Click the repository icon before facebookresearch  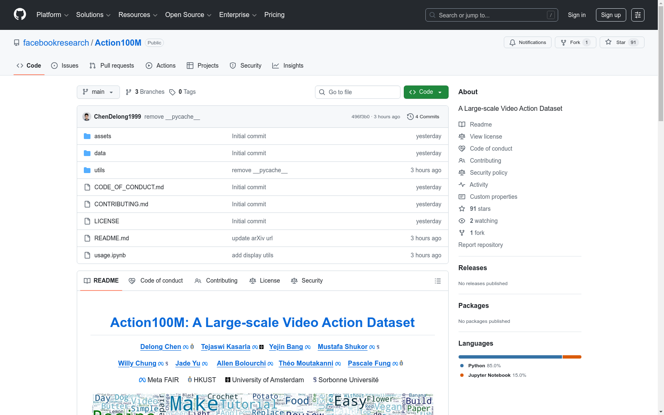click(17, 43)
